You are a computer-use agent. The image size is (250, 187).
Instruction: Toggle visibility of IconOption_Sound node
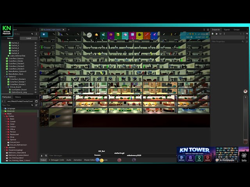36,90
